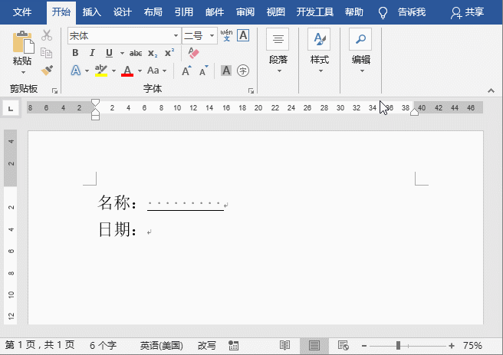Screen dimensions: 503x355
Task: Click the word count 6 个字
Action: [x=103, y=345]
